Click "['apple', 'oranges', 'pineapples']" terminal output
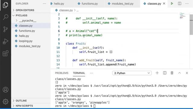This screenshot has height=109, width=193. click(x=82, y=103)
